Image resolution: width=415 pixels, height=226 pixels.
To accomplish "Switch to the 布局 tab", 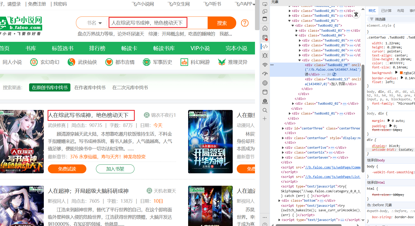I will [400, 11].
